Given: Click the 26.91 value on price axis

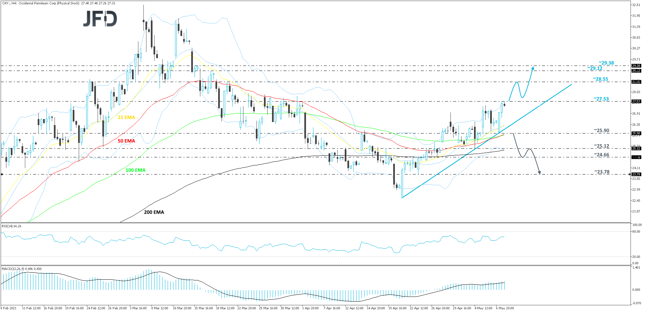Looking at the screenshot, I should [636, 114].
